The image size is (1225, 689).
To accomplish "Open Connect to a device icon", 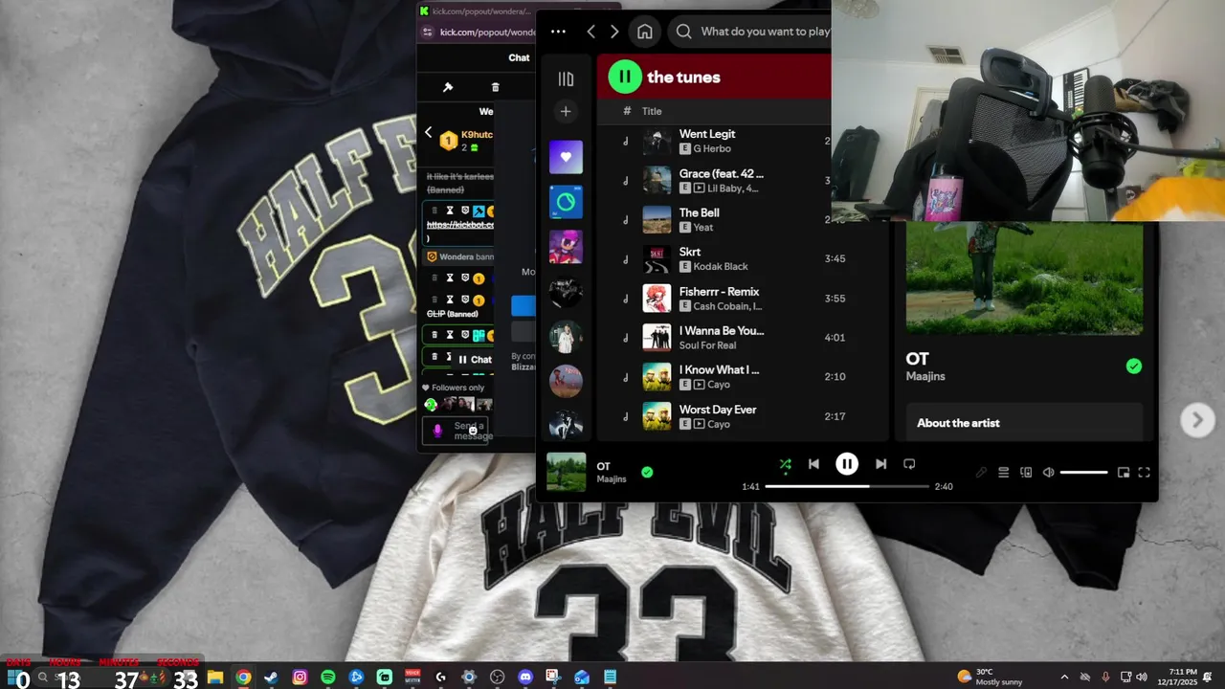I will (x=1026, y=472).
